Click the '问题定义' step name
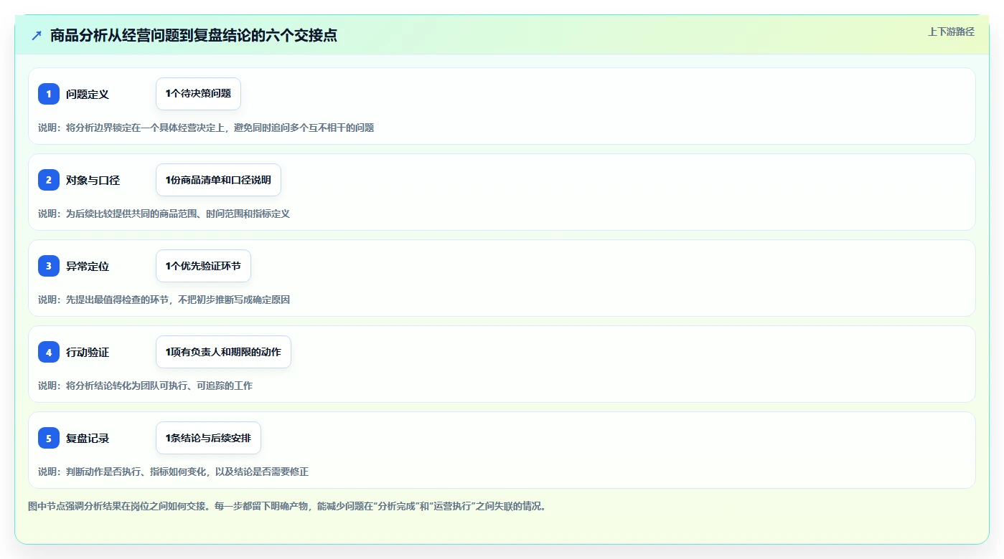1004x559 pixels. [x=88, y=94]
